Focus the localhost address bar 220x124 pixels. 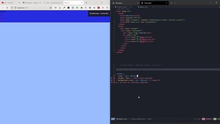coord(32,8)
